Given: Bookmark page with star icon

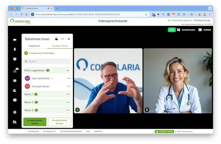Looking at the screenshot, I should 146,14.
